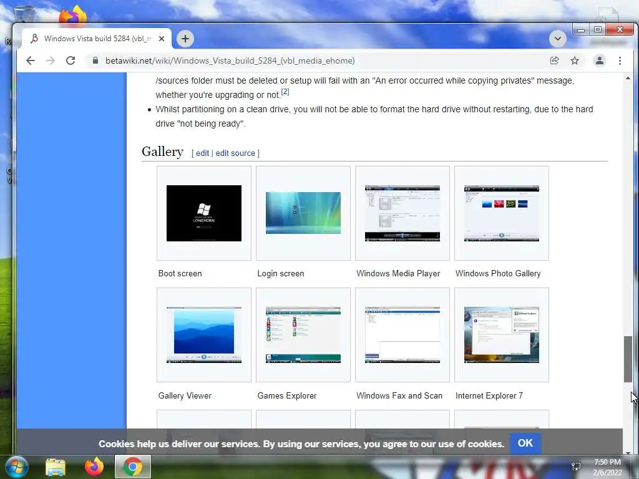This screenshot has width=639, height=479.
Task: Open the site lock security info
Action: click(95, 60)
